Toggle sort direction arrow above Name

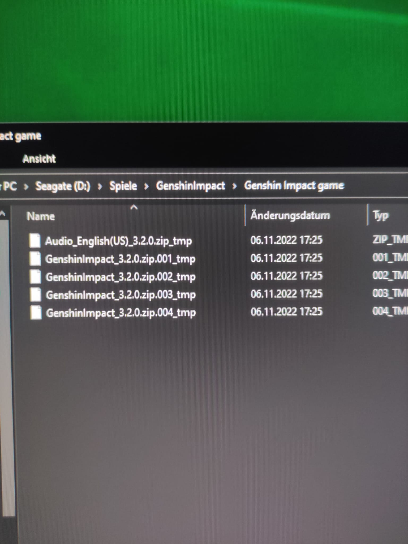click(x=134, y=207)
